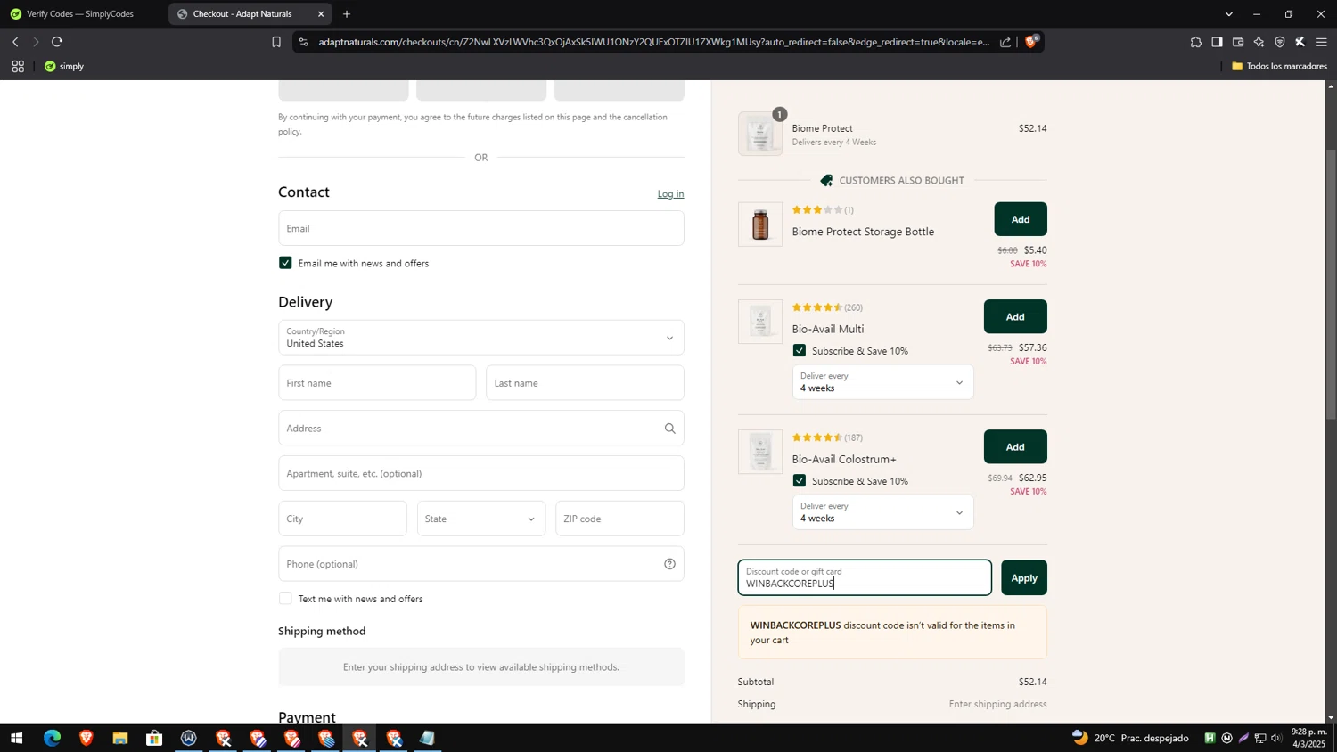The width and height of the screenshot is (1337, 752).
Task: Open Deliver every dropdown for Bio-Avail Multi
Action: pos(882,382)
